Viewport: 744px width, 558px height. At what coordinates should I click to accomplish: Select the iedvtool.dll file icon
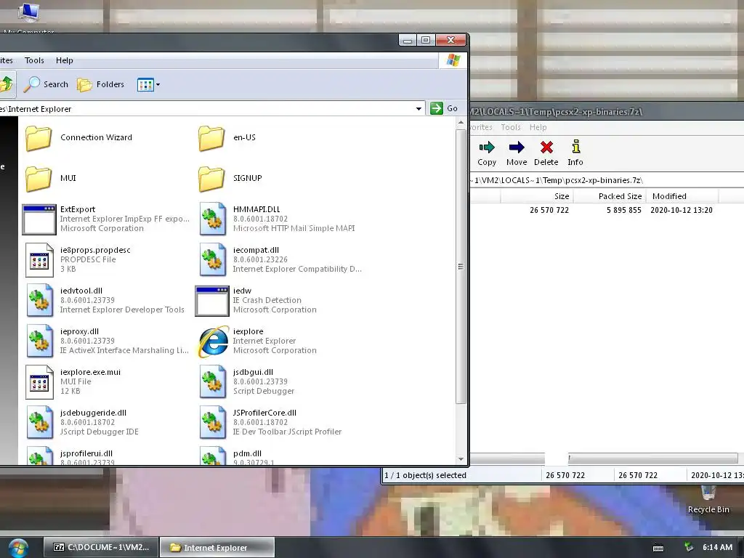(x=39, y=301)
